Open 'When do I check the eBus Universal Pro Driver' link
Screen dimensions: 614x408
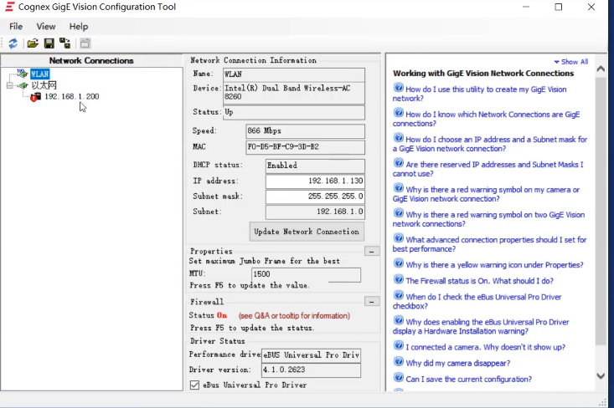click(477, 301)
